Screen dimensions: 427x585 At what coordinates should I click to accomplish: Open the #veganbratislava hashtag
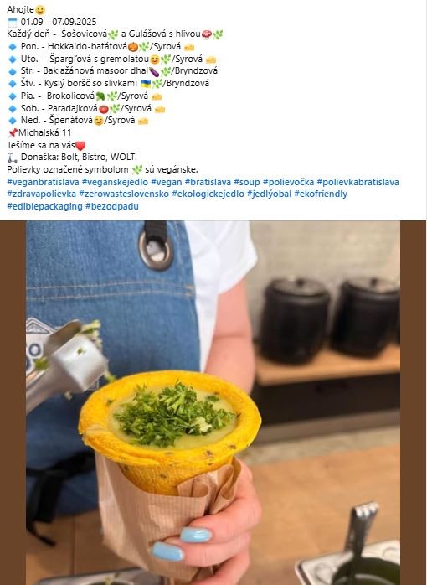coord(43,182)
